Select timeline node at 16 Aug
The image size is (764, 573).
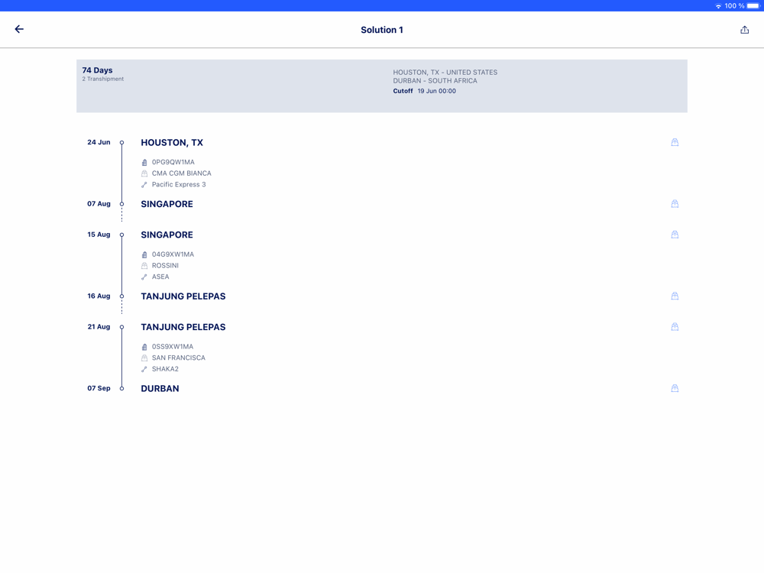pyautogui.click(x=121, y=296)
